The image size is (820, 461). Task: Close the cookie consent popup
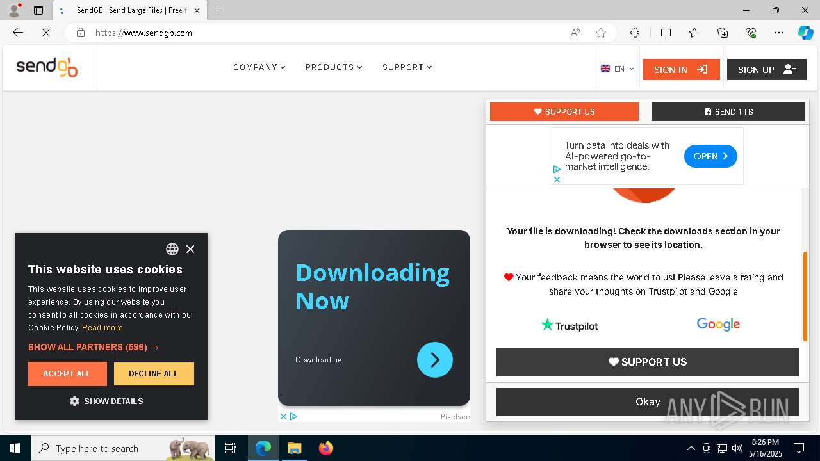(x=190, y=249)
